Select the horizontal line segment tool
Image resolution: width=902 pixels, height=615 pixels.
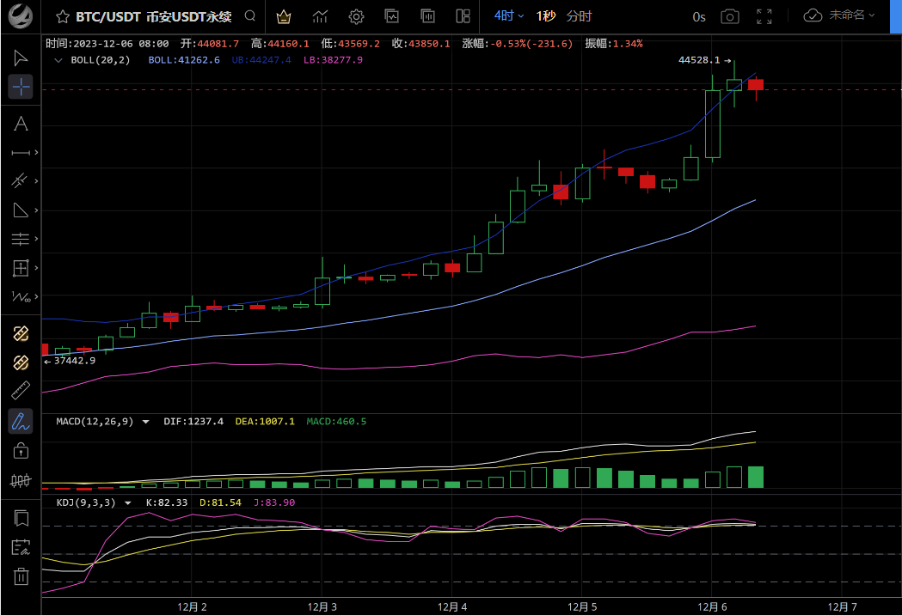[x=21, y=153]
